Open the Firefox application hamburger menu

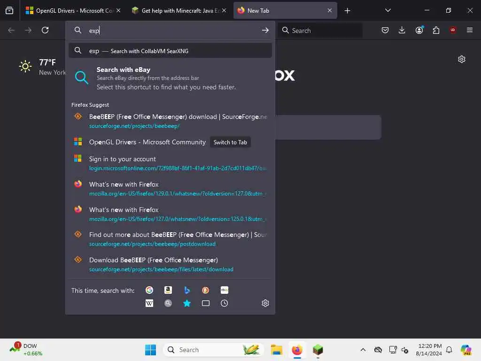(x=470, y=30)
